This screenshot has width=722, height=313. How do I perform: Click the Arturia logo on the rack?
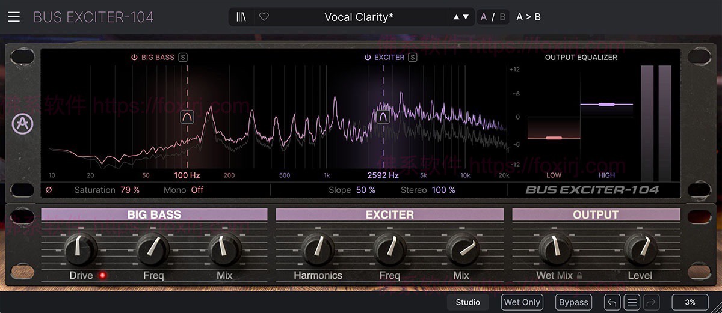[x=22, y=124]
